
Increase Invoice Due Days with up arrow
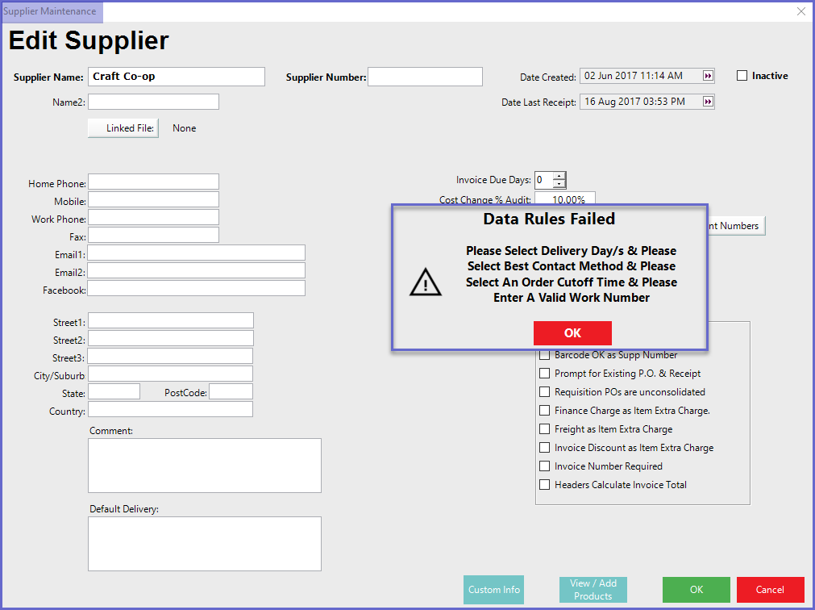point(559,176)
